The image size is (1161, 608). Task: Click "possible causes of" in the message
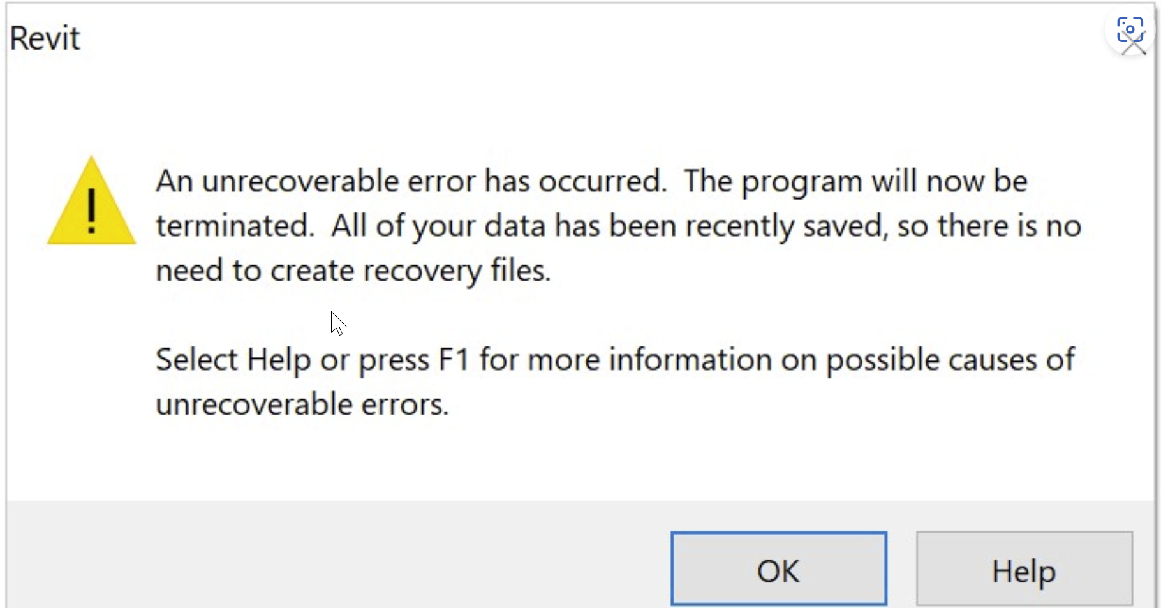coord(950,360)
